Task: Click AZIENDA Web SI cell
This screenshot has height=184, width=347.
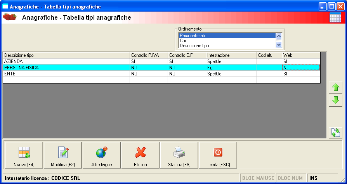Action: [301, 61]
